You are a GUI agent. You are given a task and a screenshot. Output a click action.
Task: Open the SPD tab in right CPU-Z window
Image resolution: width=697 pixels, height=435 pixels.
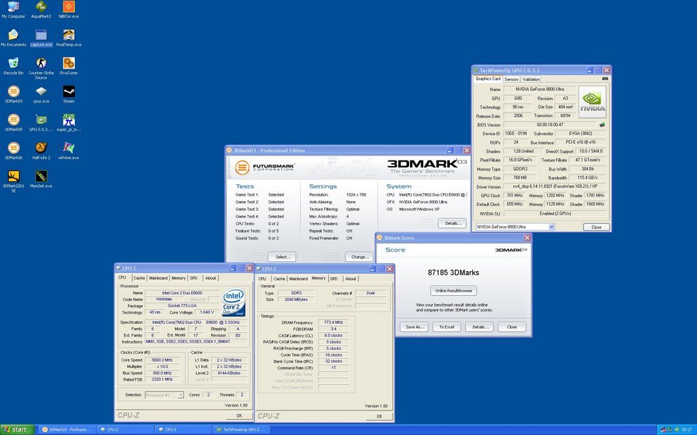334,279
